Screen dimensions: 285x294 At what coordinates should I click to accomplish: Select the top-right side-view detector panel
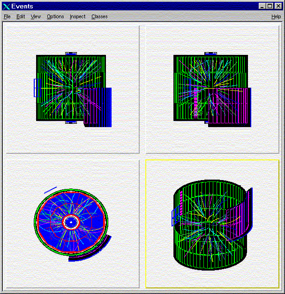(212, 89)
